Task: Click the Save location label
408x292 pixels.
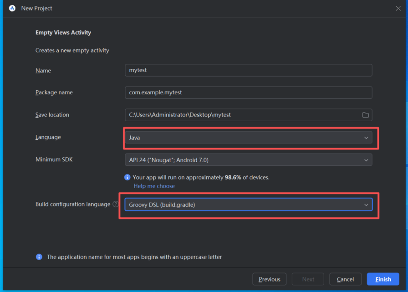Action: pos(52,115)
